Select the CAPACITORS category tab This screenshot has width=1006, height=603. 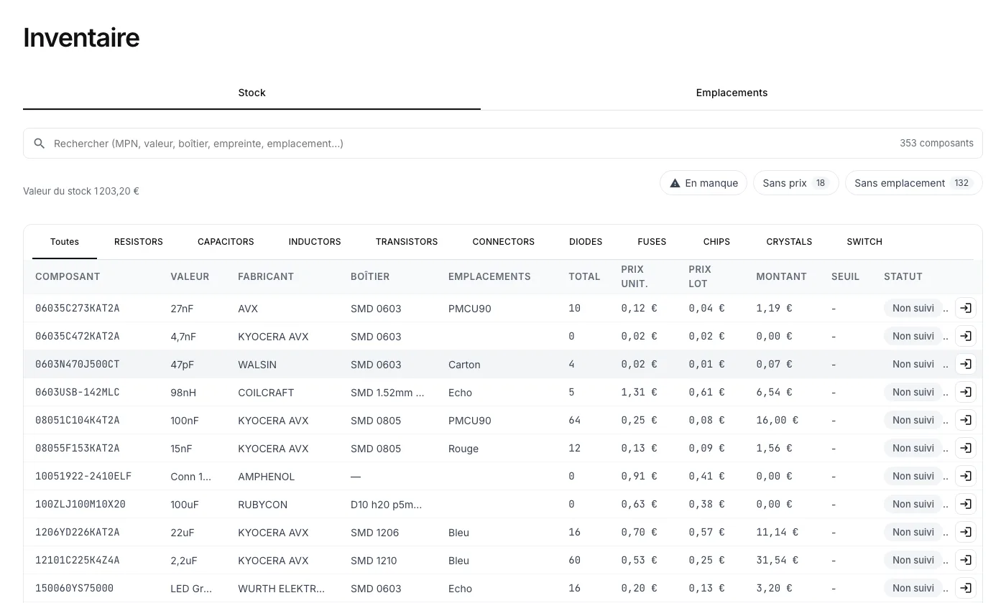[x=226, y=242]
